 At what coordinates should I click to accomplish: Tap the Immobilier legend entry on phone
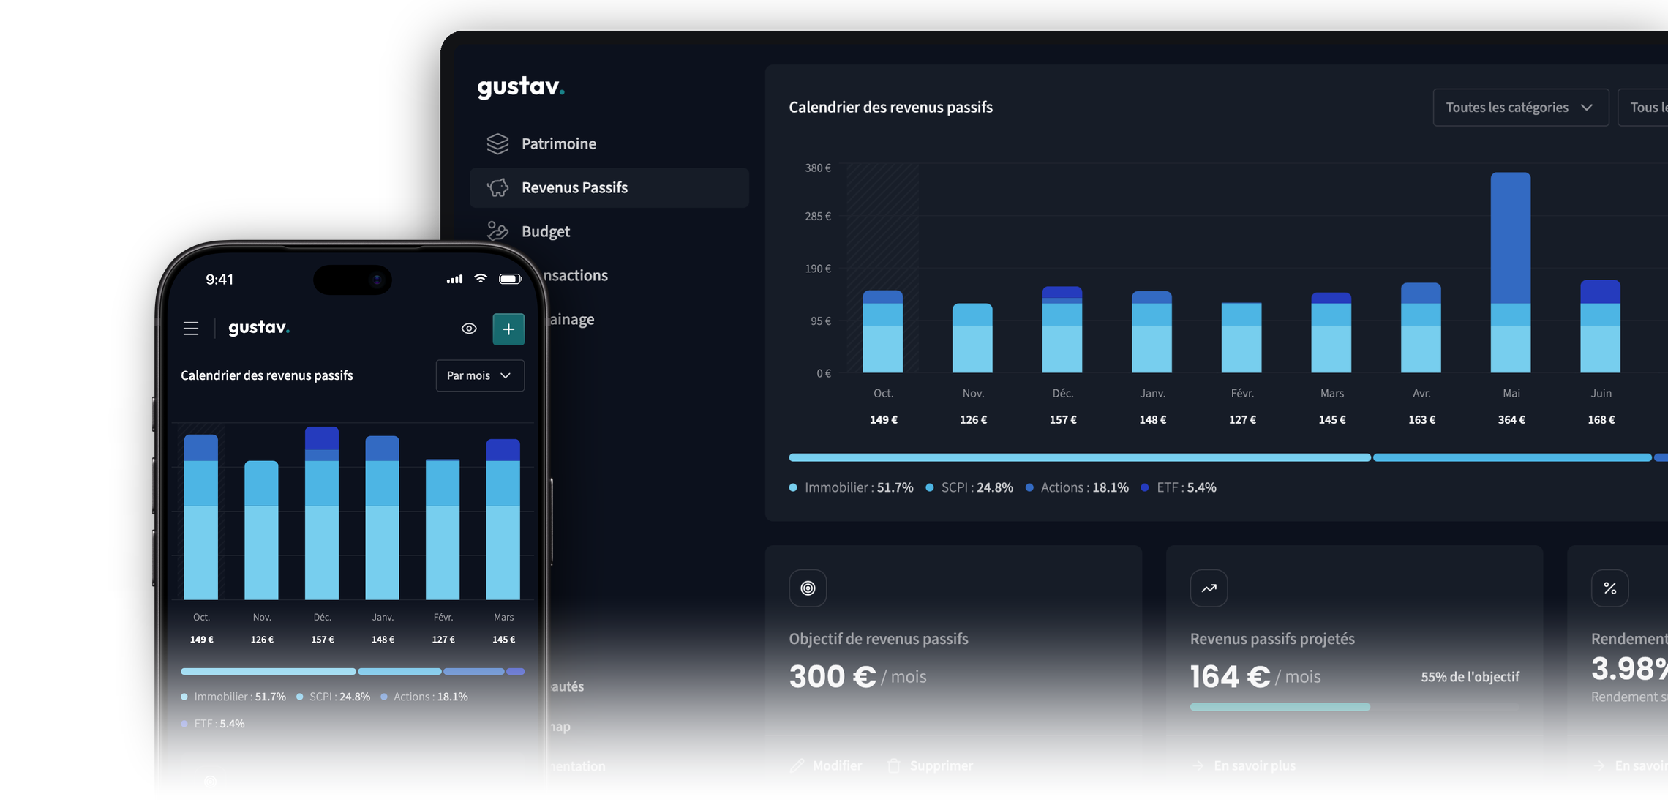coord(233,697)
